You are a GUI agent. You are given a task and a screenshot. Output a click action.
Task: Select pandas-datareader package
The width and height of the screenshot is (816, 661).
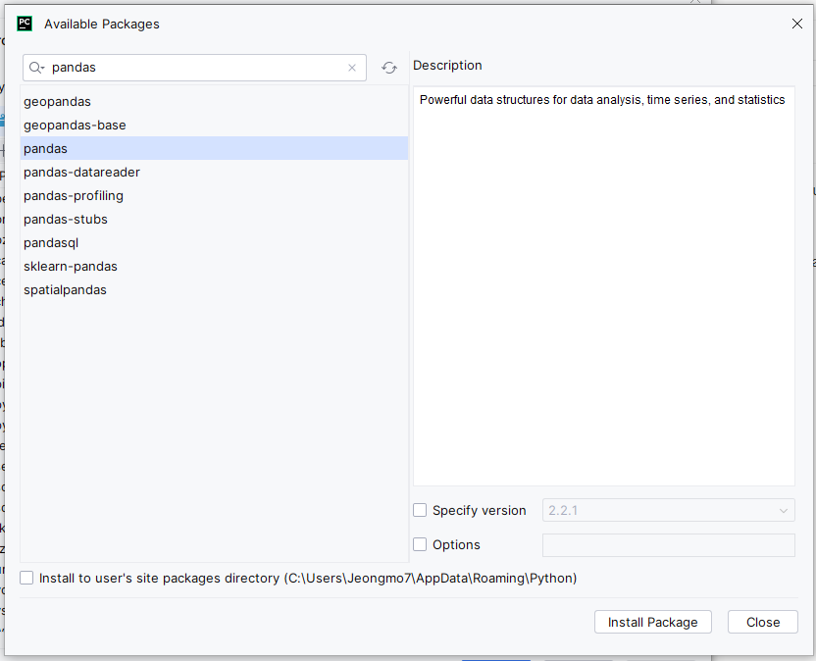(x=214, y=173)
